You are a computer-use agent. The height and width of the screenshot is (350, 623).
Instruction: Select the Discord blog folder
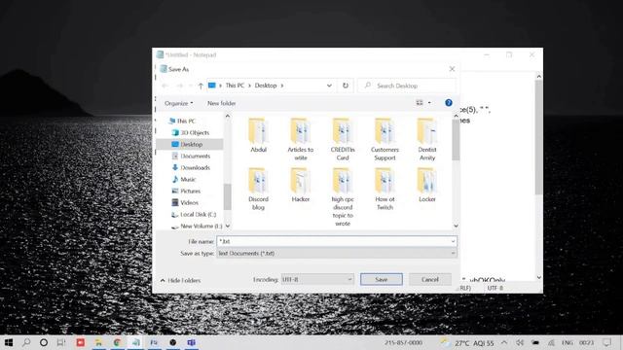coord(258,189)
